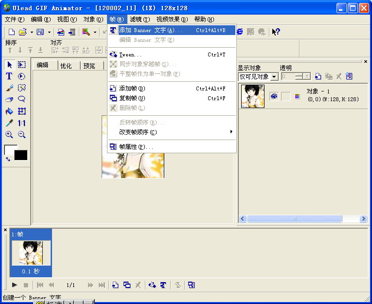This screenshot has width=372, height=304.
Task: Switch to 优化 tab
Action: [x=69, y=66]
